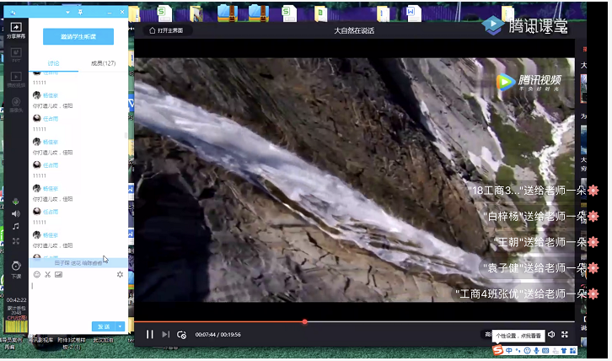
Task: Toggle the microphone in the sidebar
Action: click(x=15, y=201)
